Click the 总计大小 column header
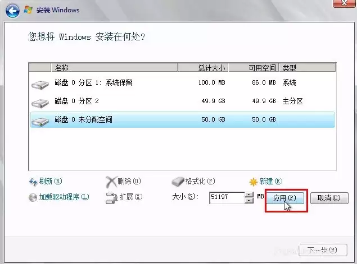Viewport: 357px width, 264px height. 203,68
